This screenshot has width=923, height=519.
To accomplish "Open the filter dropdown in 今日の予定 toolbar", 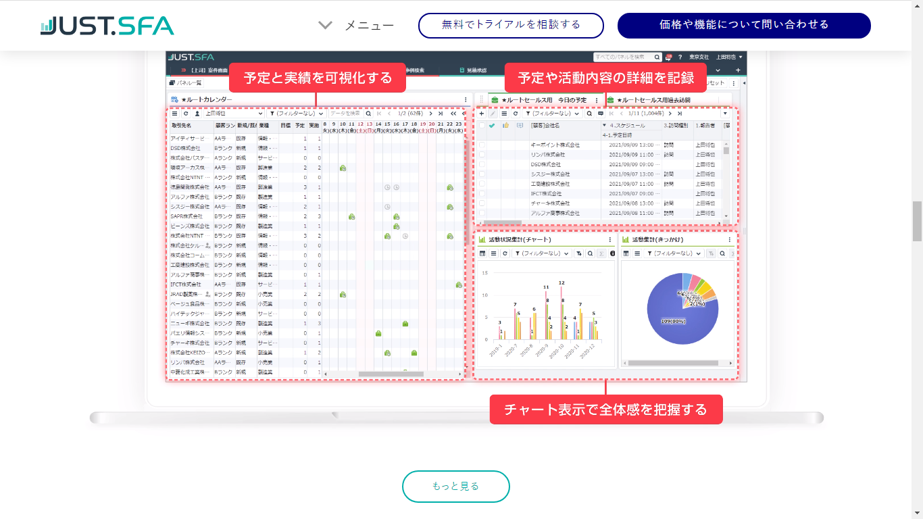I will pos(553,114).
